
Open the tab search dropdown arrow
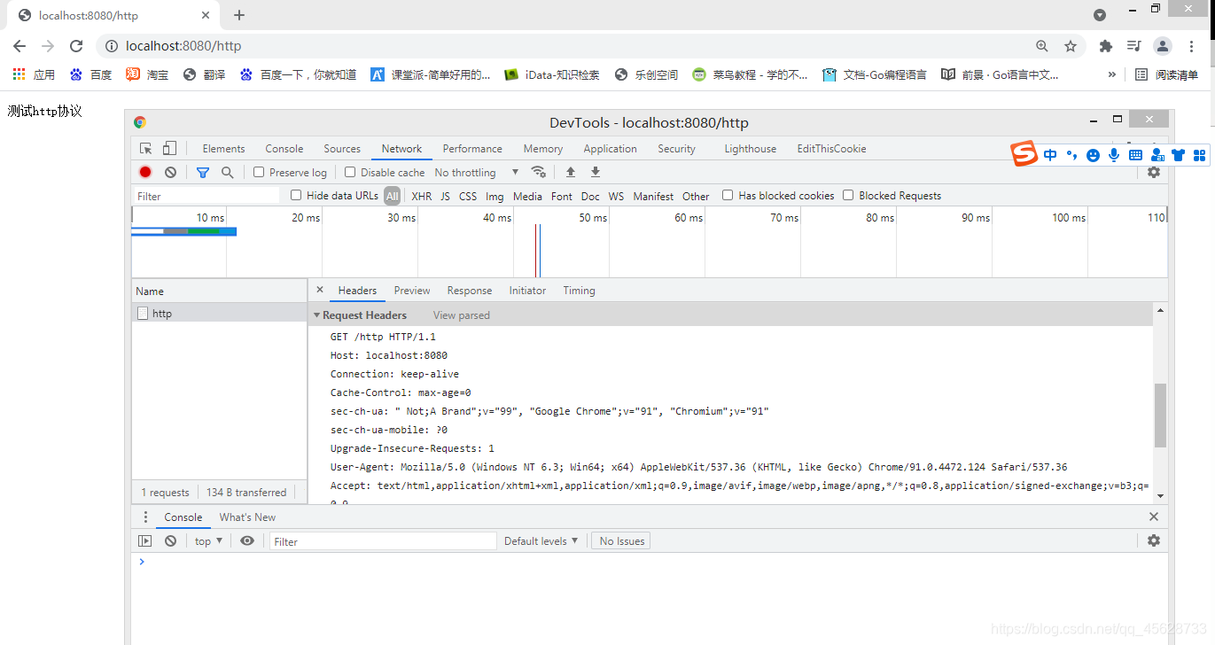click(1100, 15)
